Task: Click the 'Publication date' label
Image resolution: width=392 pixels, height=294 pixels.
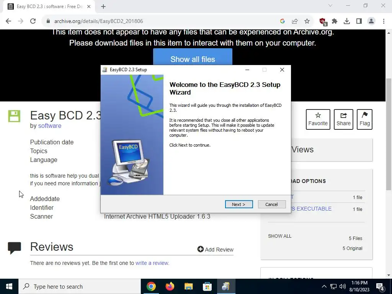Action: (x=52, y=142)
